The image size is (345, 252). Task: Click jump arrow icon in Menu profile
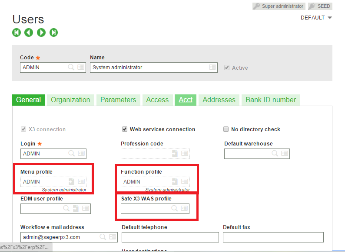tap(71, 181)
